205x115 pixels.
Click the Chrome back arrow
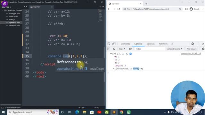(x=109, y=9)
